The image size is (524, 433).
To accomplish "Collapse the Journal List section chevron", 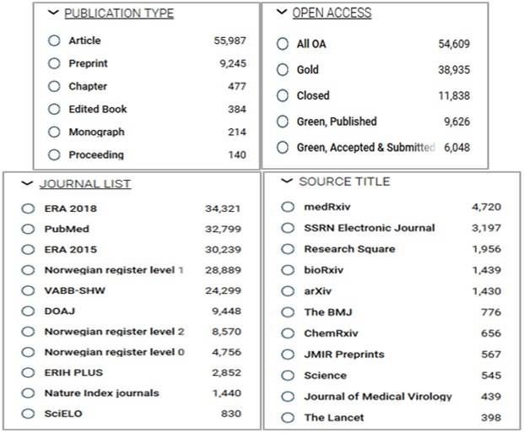I will click(27, 183).
